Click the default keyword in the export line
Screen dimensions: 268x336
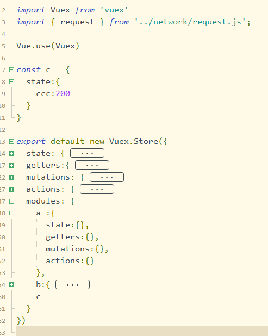(x=67, y=142)
